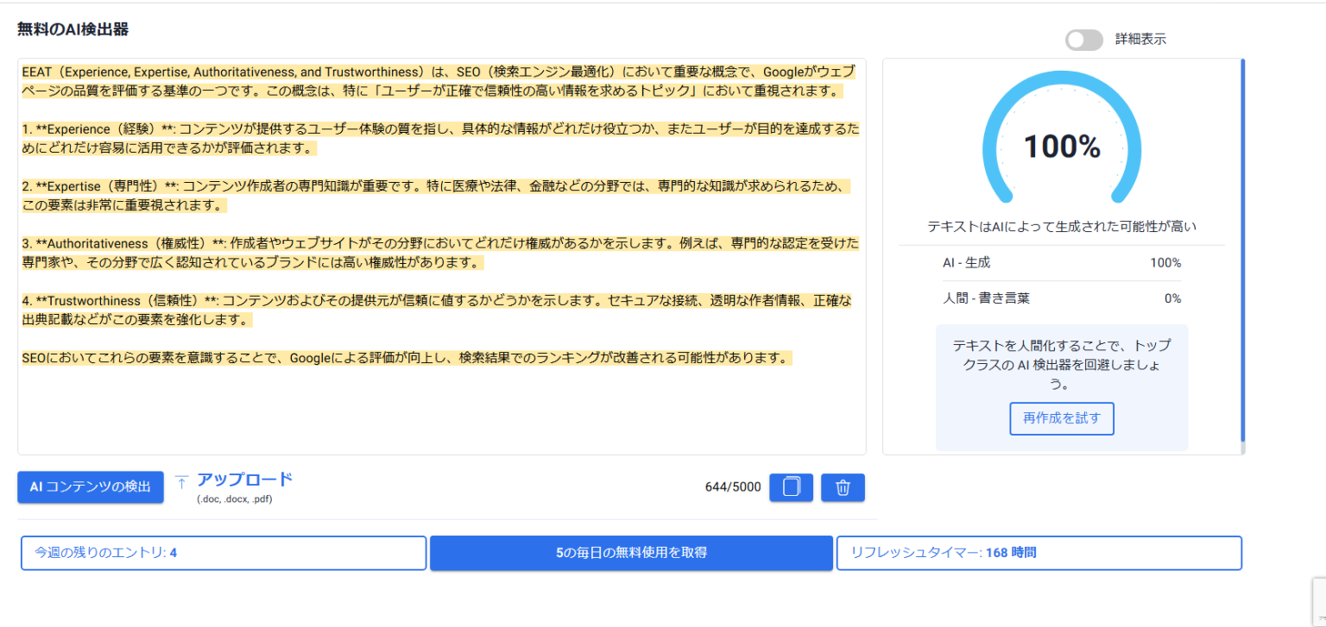
Task: Open the アップロード file link
Action: 244,477
